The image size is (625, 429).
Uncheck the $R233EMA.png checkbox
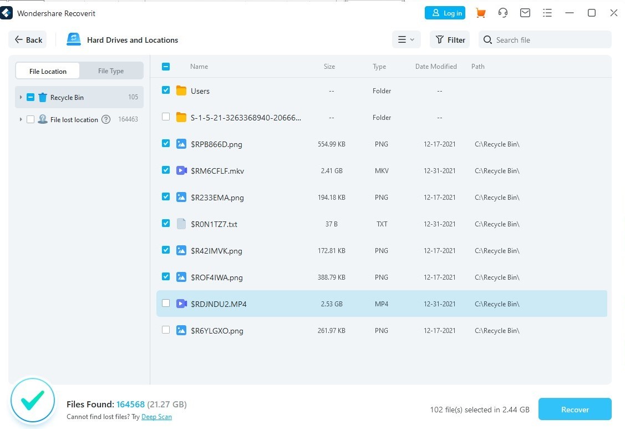click(166, 197)
